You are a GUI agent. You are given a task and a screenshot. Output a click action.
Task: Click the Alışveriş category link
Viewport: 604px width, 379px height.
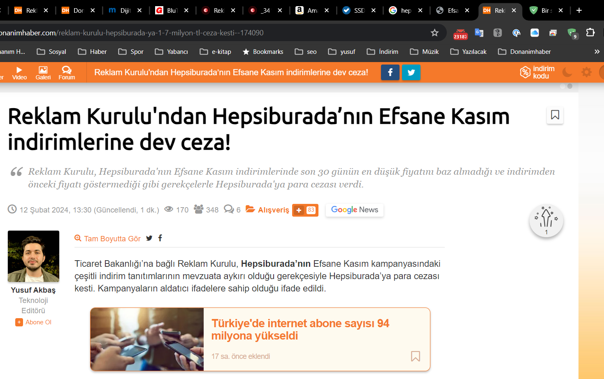point(273,210)
